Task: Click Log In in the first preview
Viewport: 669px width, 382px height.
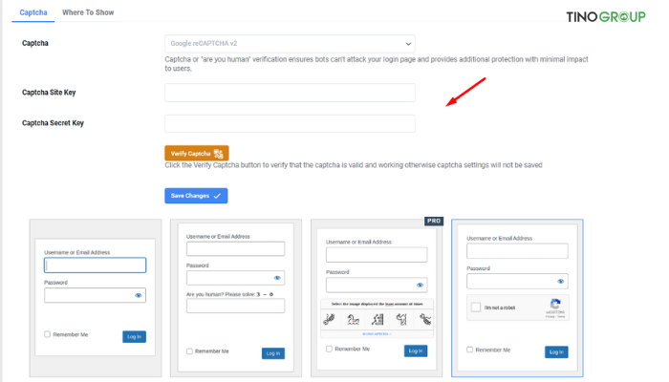Action: 134,336
